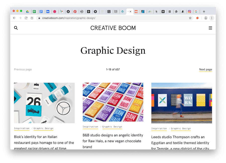Switch to the Instagram tab
The width and height of the screenshot is (226, 163).
pos(189,12)
